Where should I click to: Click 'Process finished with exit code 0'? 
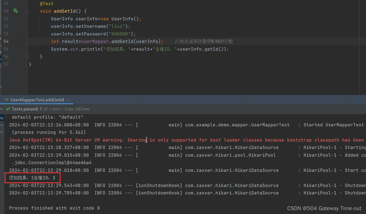coord(54,208)
